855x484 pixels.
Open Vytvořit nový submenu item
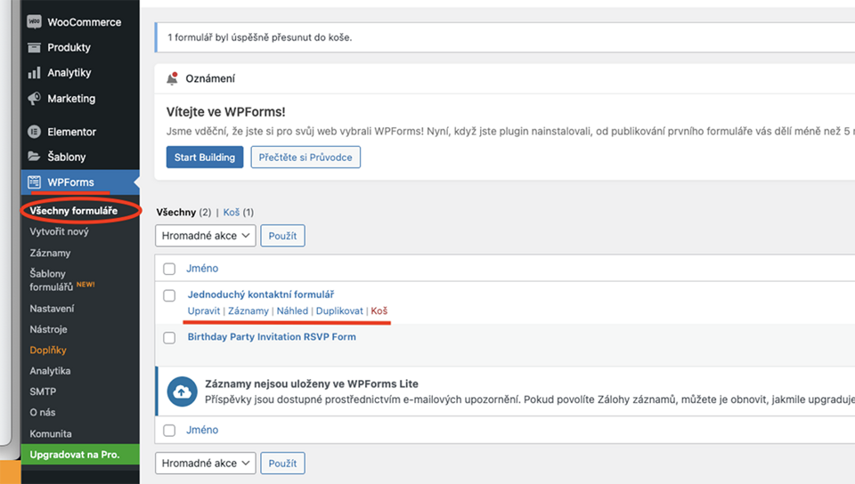coord(59,231)
